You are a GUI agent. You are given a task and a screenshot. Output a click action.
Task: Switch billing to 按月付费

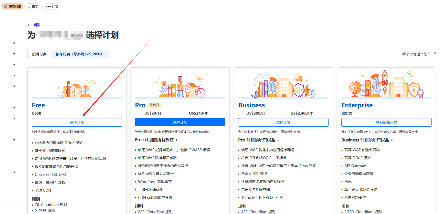click(x=39, y=54)
